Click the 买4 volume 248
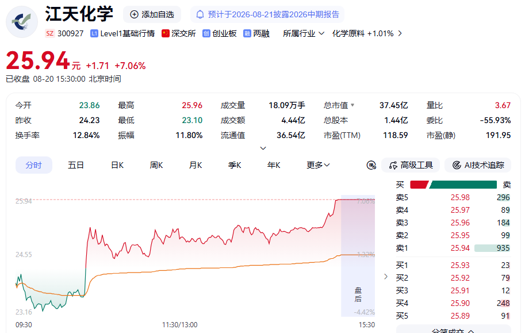Viewport: 525px width, 333px height. pos(503,303)
